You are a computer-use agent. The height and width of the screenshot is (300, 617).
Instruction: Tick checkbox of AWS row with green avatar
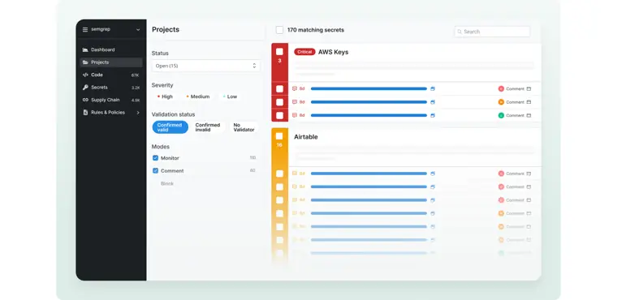click(279, 116)
